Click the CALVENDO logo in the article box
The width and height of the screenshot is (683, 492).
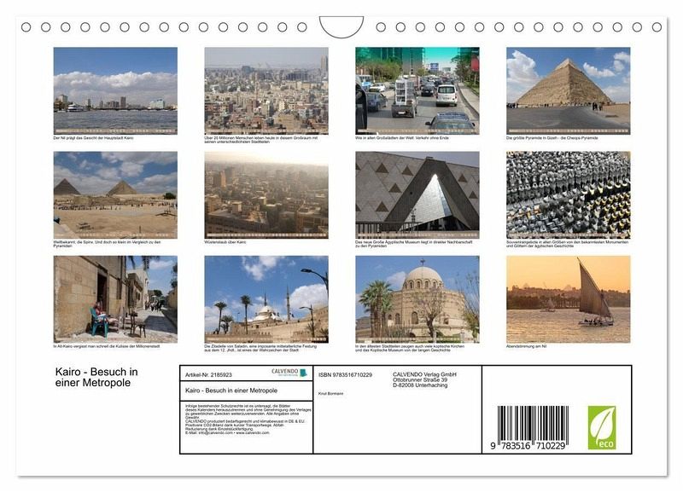(284, 373)
